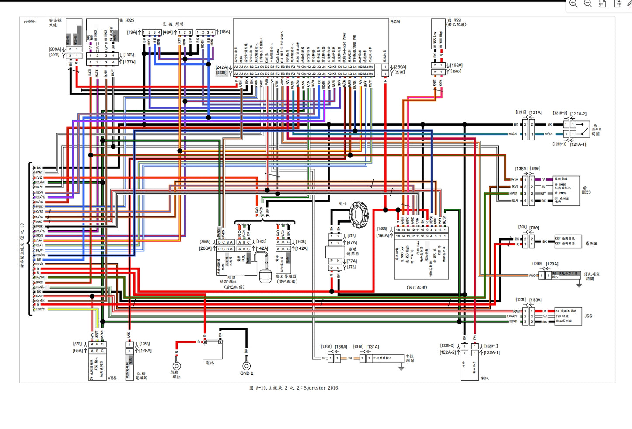632x429 pixels.
Task: Click the neutral switch box at 131A
Action: tap(386, 359)
